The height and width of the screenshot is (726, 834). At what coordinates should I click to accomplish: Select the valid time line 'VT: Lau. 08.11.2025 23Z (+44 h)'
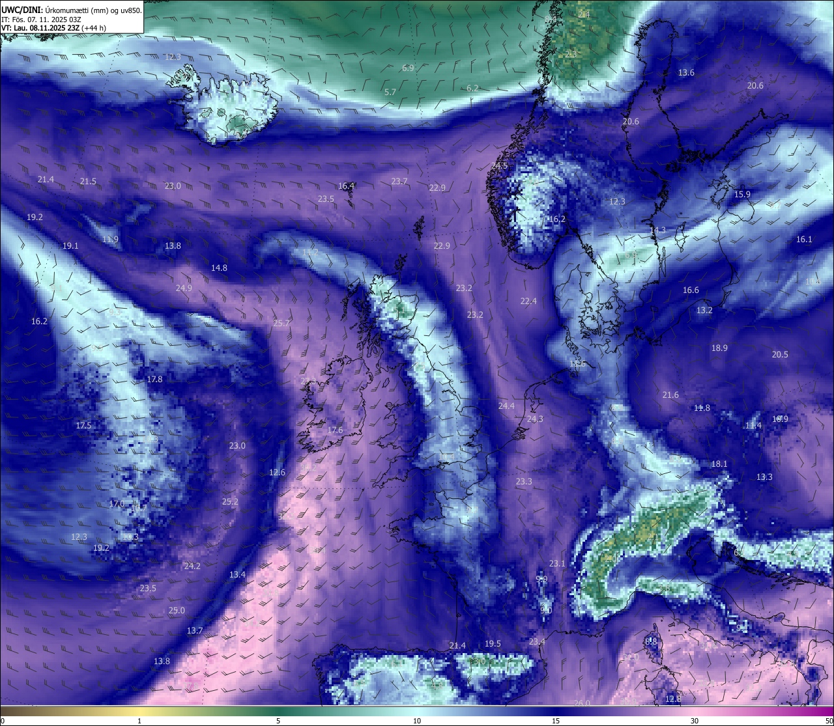click(53, 28)
